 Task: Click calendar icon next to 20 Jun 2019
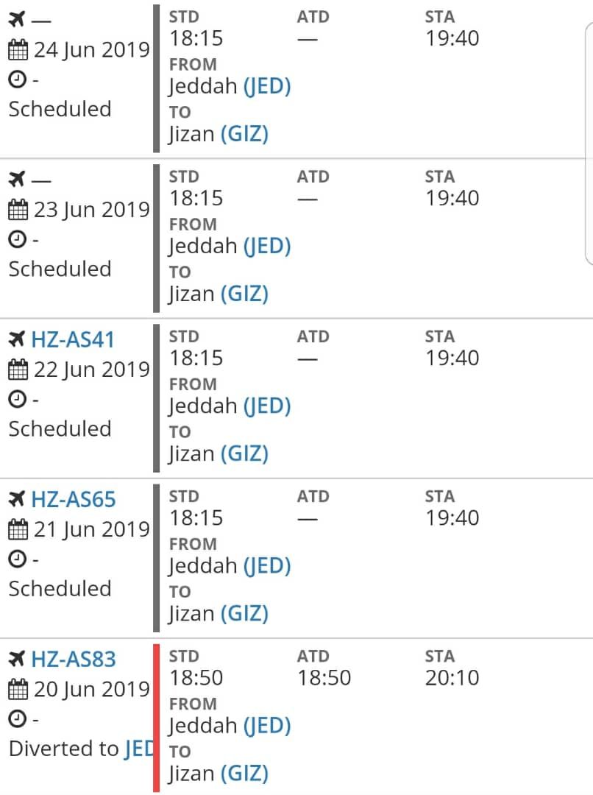click(18, 689)
